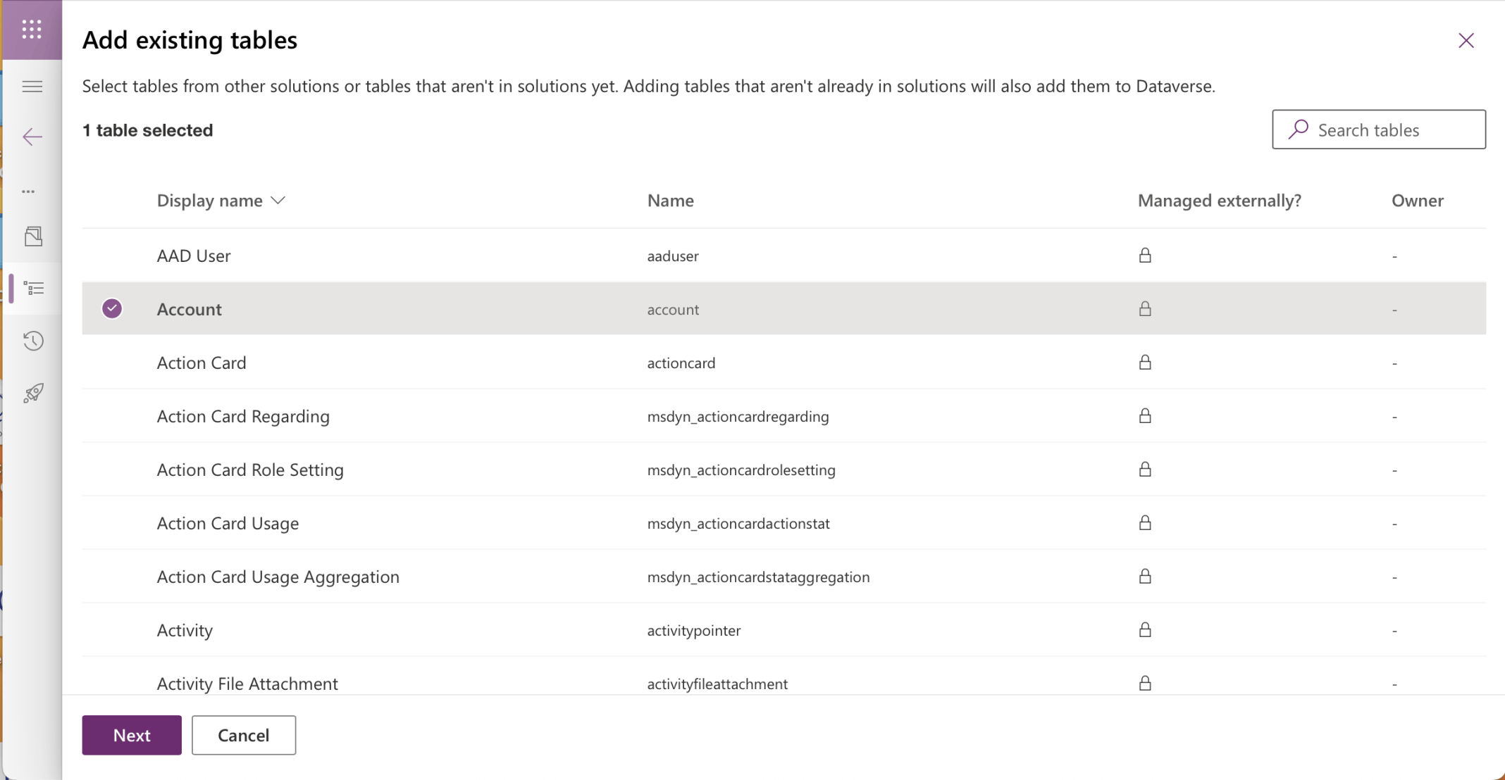1505x780 pixels.
Task: Click the Cancel button
Action: click(x=244, y=735)
